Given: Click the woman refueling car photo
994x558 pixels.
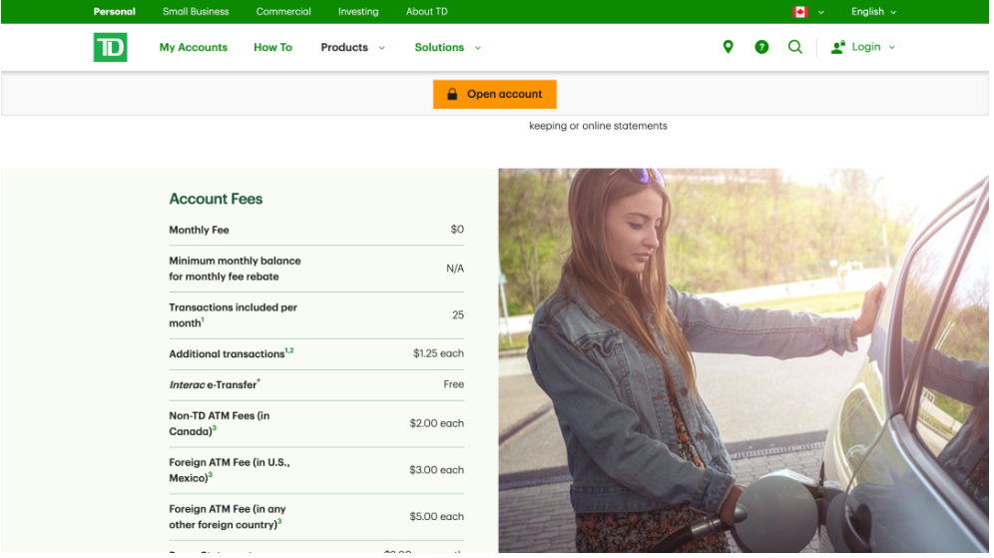Looking at the screenshot, I should pos(743,359).
